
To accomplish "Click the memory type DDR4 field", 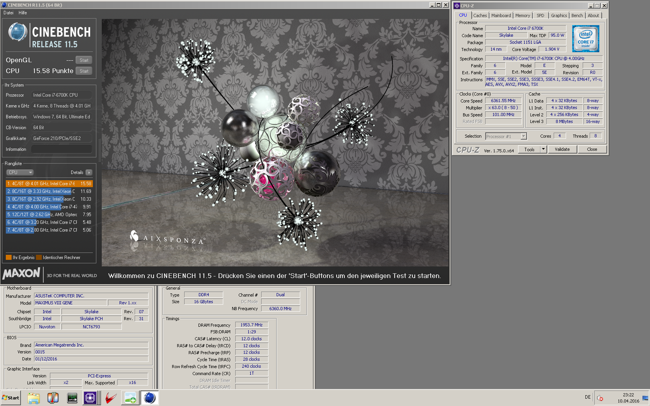I will [x=204, y=295].
